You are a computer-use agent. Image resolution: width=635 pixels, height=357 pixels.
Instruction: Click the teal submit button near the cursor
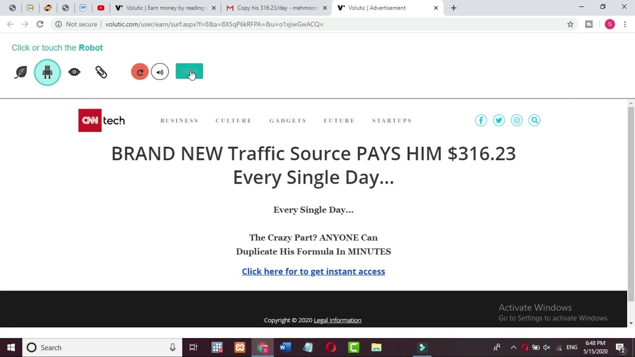pos(189,71)
